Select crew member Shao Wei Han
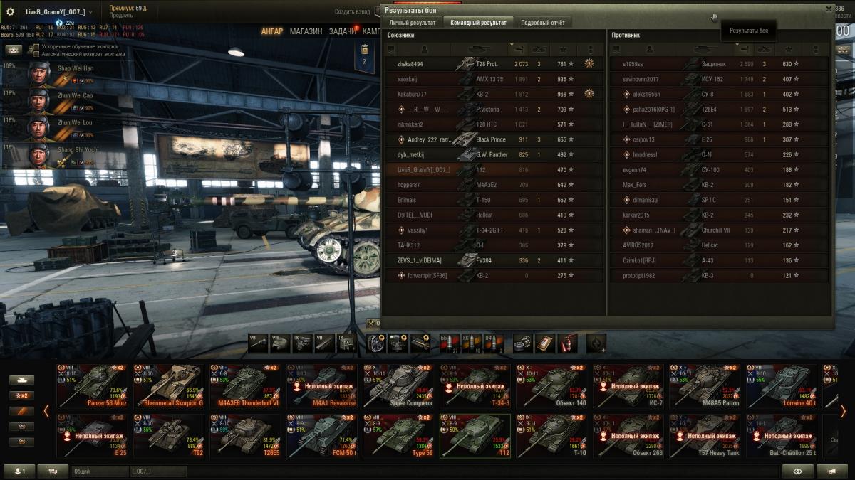The image size is (855, 480). pos(63,75)
